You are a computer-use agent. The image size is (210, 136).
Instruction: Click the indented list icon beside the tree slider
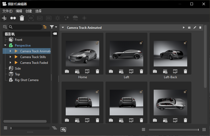tap(54, 128)
